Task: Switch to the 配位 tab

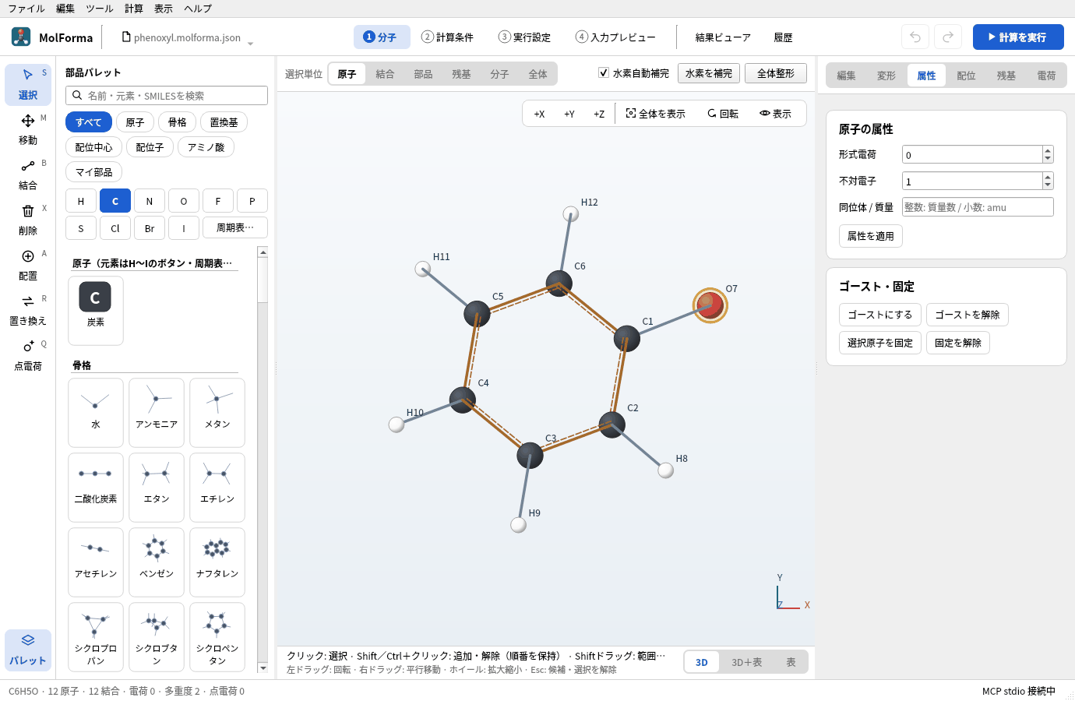Action: (x=966, y=76)
